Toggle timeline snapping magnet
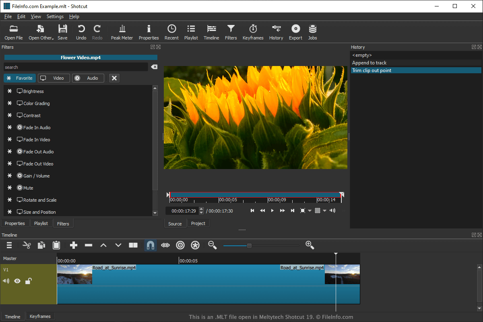Viewport: 483px width, 322px height. click(151, 245)
